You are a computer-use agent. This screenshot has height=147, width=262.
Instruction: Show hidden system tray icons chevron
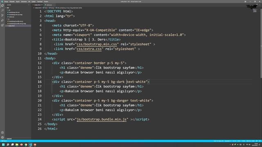[230, 145]
